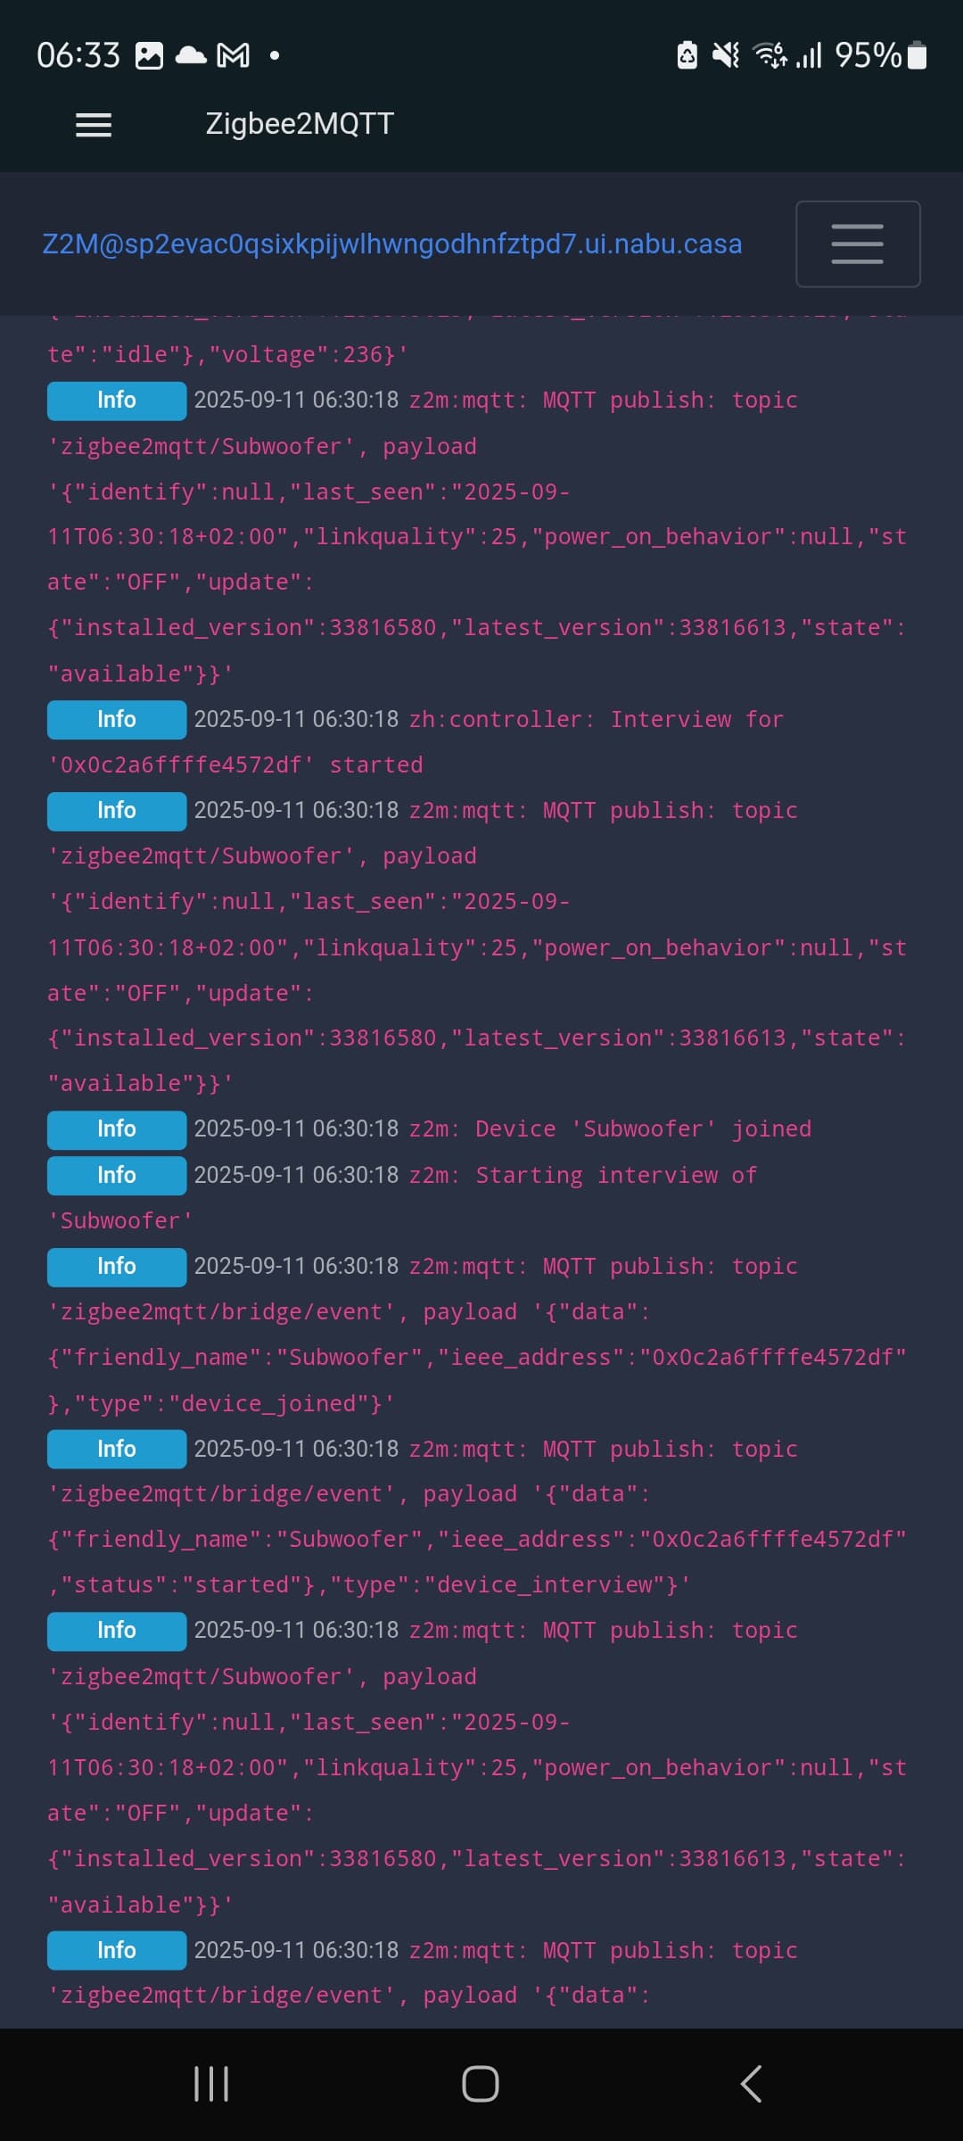Expand the Zigbee2MQTT navbar toggler button
The image size is (963, 2141).
coord(857,244)
